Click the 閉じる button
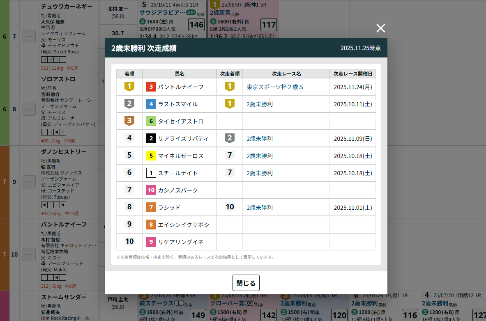The width and height of the screenshot is (486, 321). click(246, 283)
